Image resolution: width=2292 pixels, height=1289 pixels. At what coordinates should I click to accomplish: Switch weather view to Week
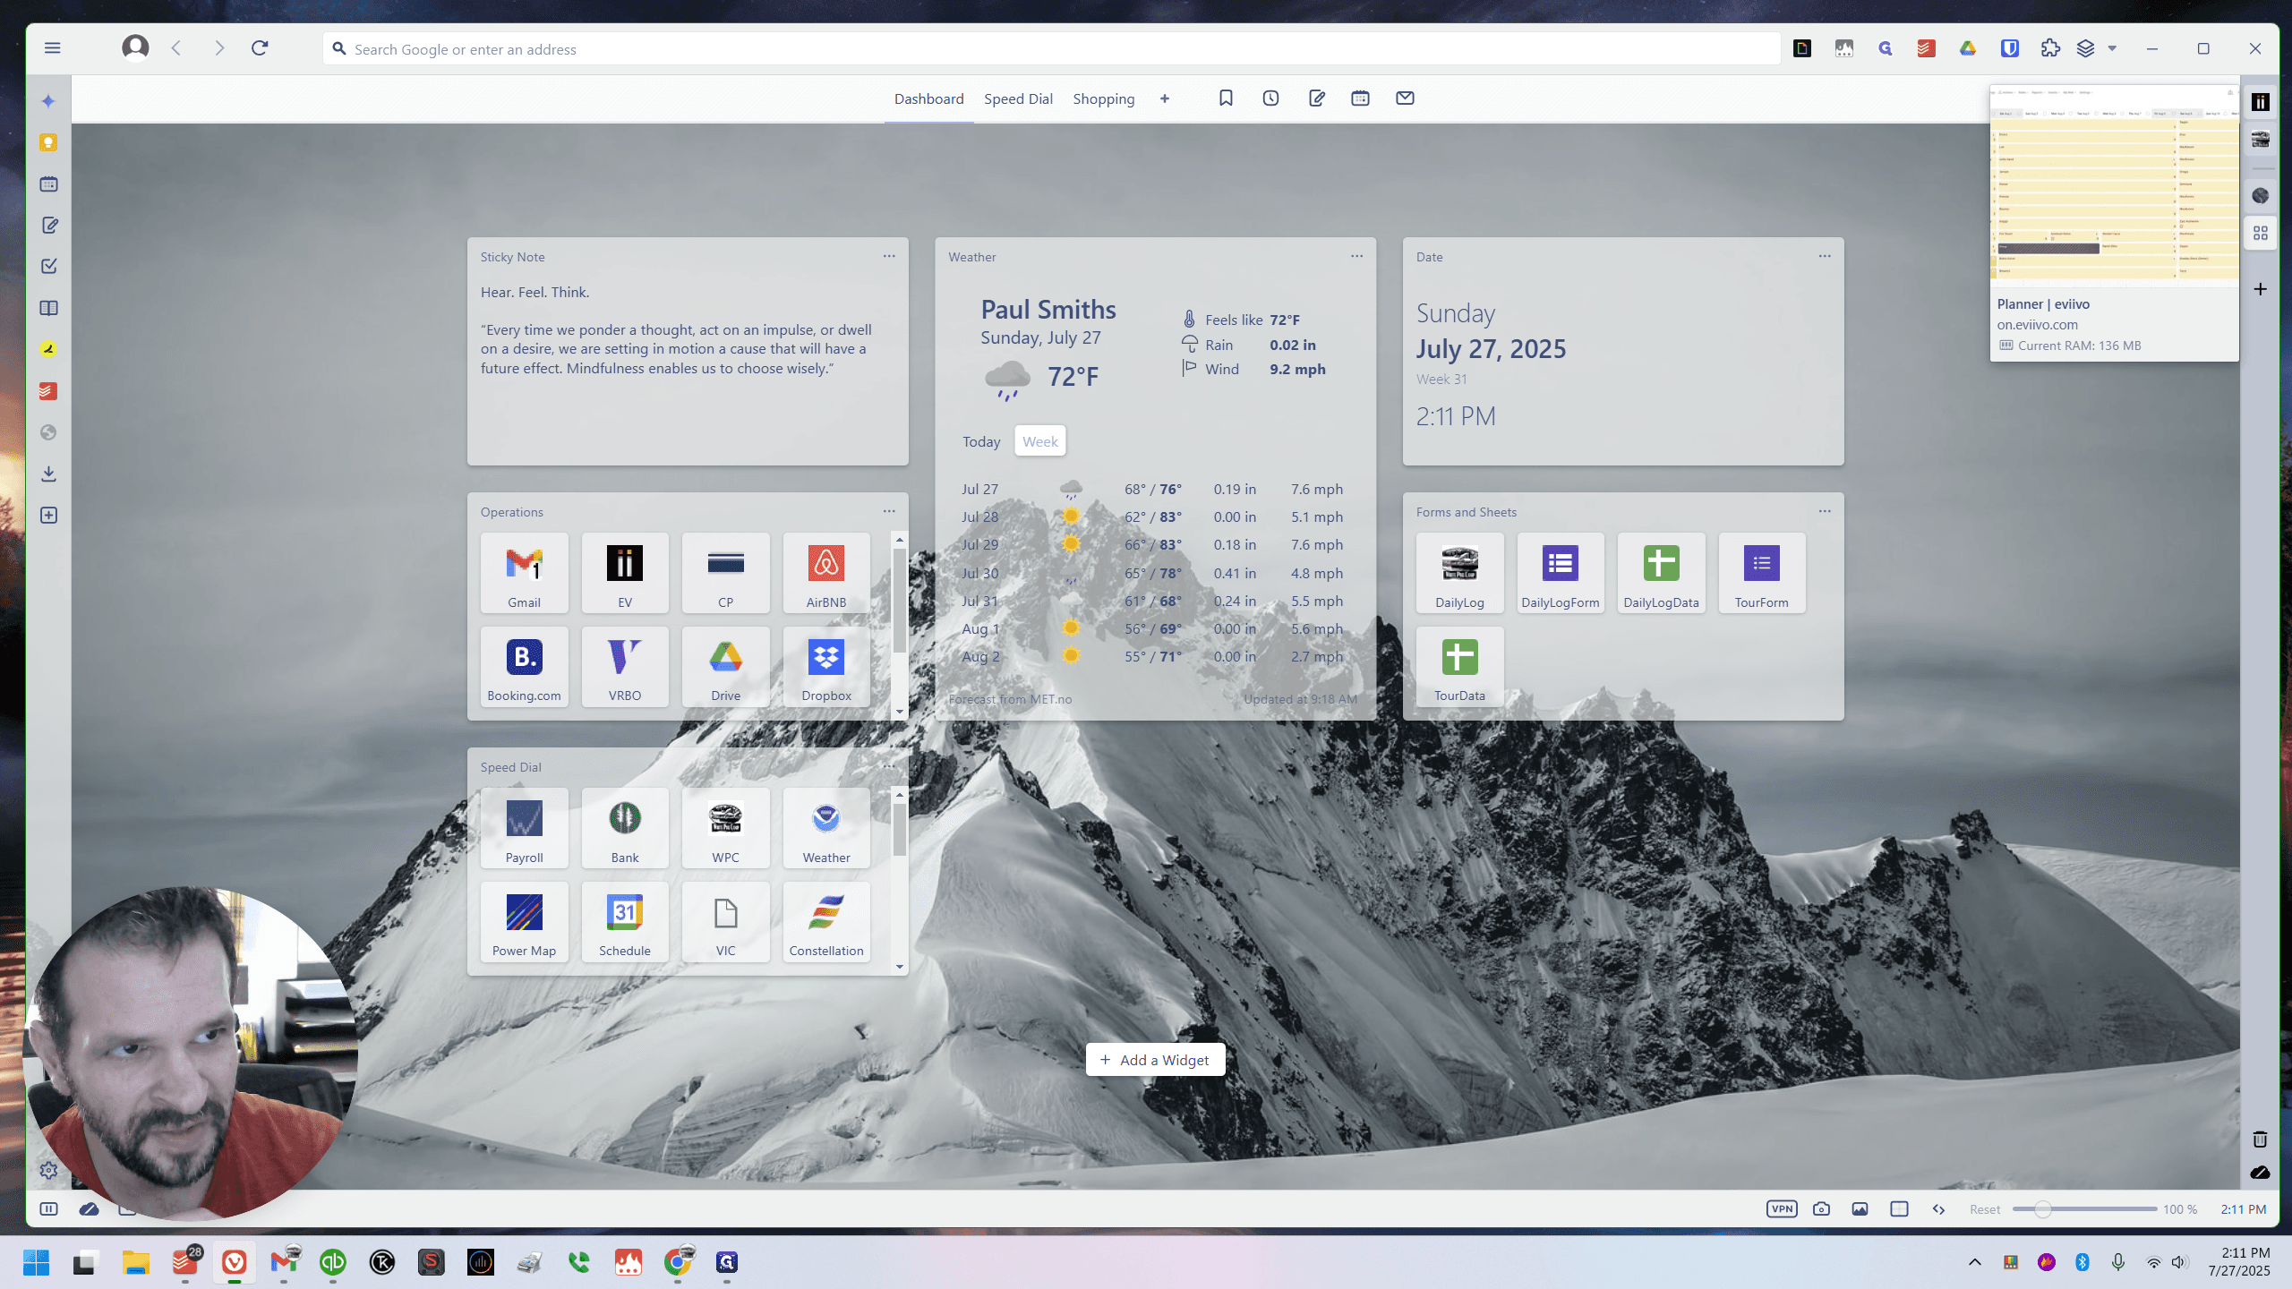point(1039,441)
